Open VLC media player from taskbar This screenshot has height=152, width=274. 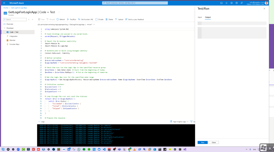(134, 149)
